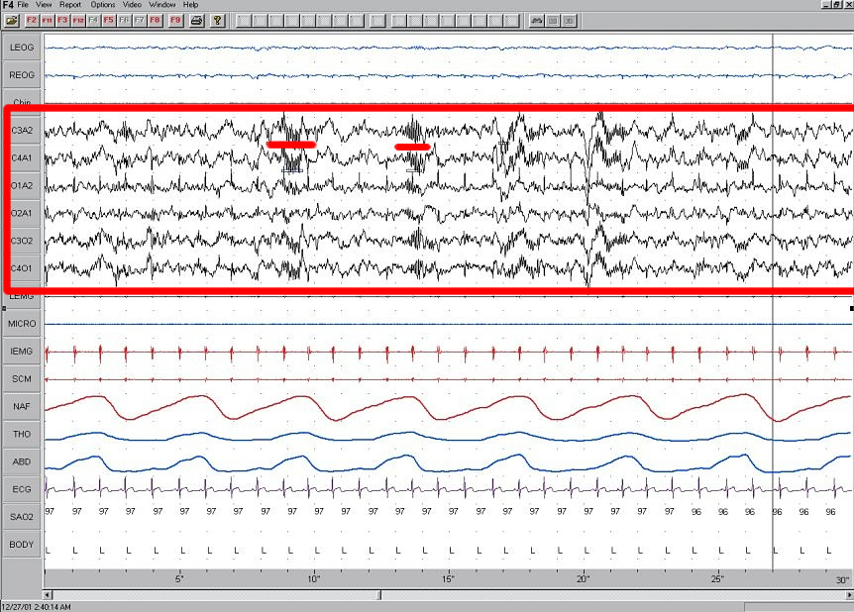854x612 pixels.
Task: Open the Options menu
Action: click(x=103, y=5)
